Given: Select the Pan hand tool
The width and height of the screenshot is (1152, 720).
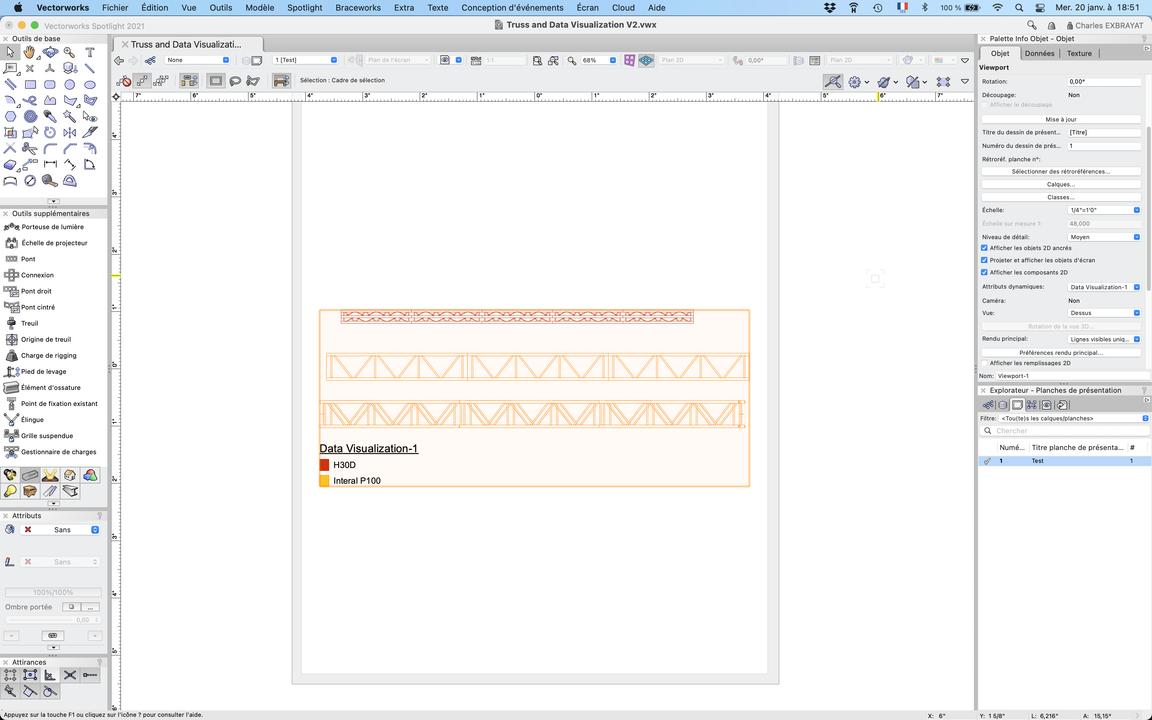Looking at the screenshot, I should (30, 52).
